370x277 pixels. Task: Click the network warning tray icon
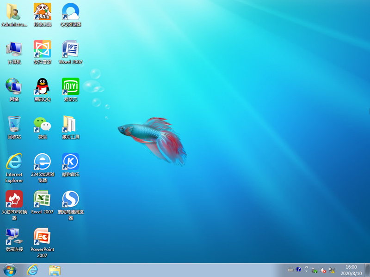click(x=332, y=271)
